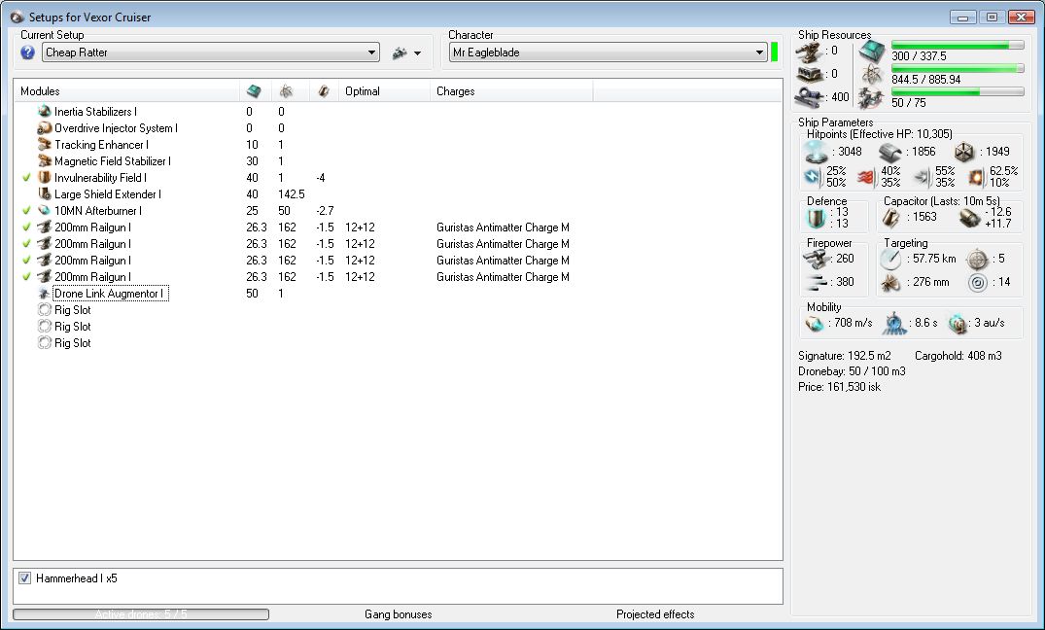Click the shield hitpoints icon showing 3048
The width and height of the screenshot is (1045, 630).
817,152
